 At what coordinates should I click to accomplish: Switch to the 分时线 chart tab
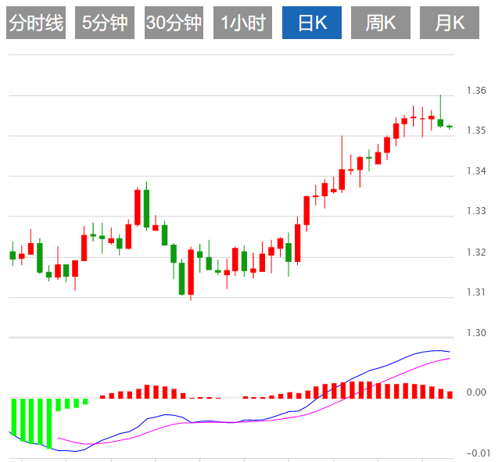pos(36,23)
